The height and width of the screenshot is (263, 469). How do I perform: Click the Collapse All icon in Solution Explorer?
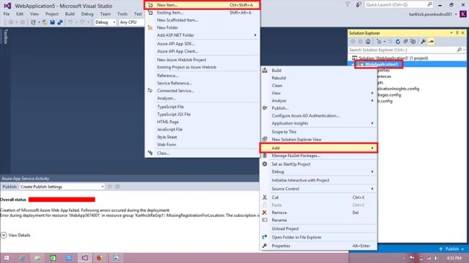tap(406, 42)
